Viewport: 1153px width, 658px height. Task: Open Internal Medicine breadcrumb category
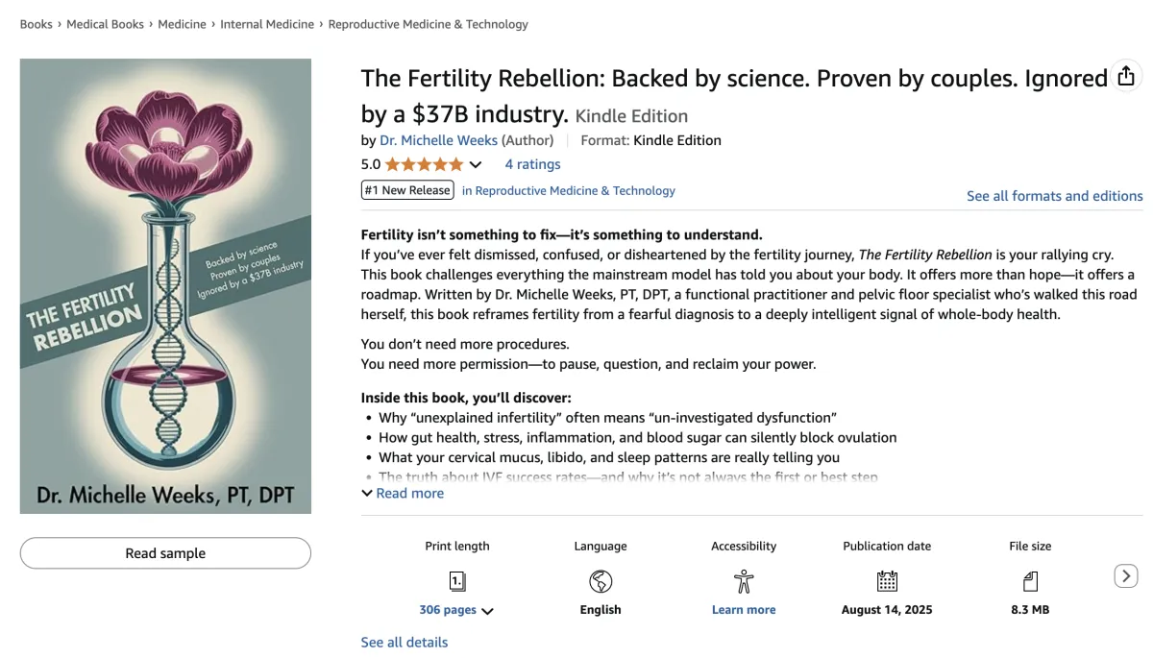point(267,24)
